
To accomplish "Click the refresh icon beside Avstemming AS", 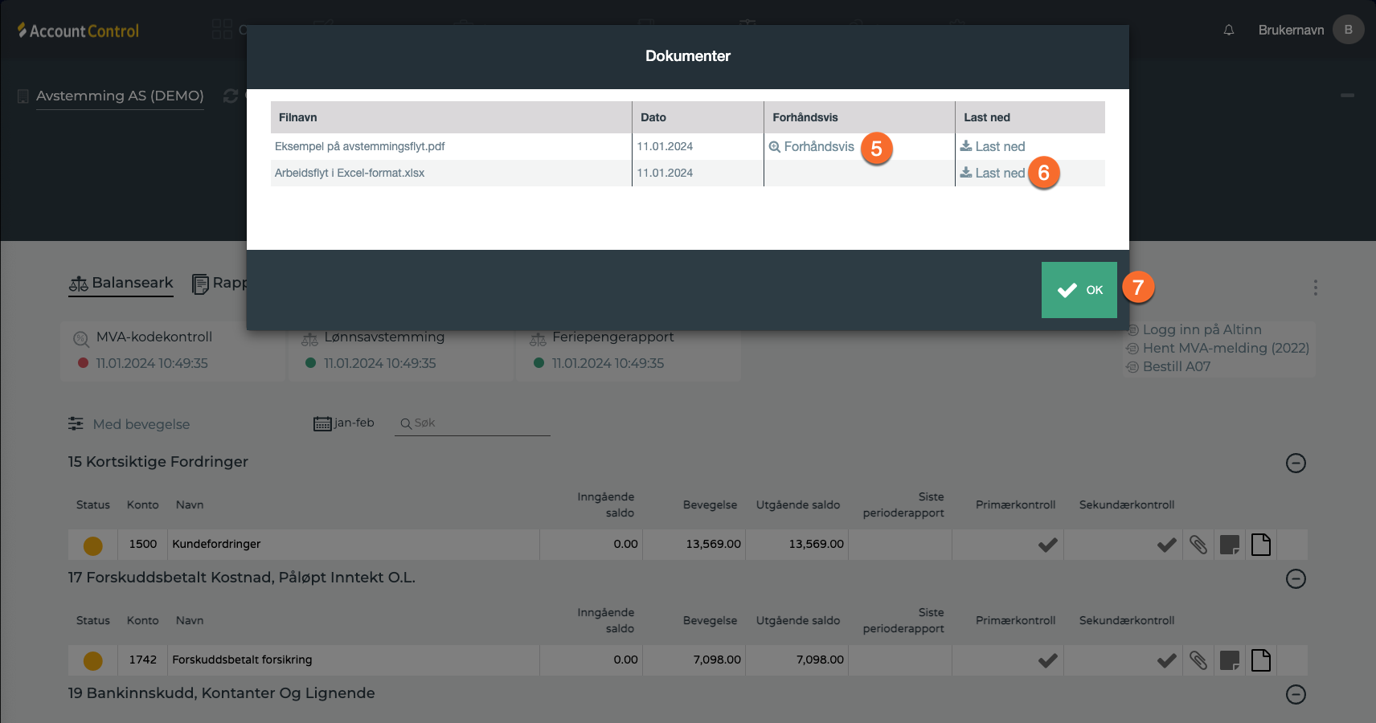I will (x=231, y=96).
